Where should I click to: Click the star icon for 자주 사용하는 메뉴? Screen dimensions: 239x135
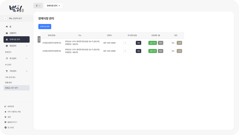pyautogui.click(x=6, y=112)
